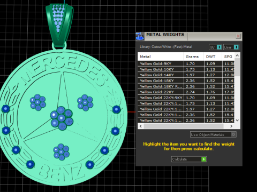Click the SPG column header
This screenshot has height=192, width=257.
[x=228, y=57]
